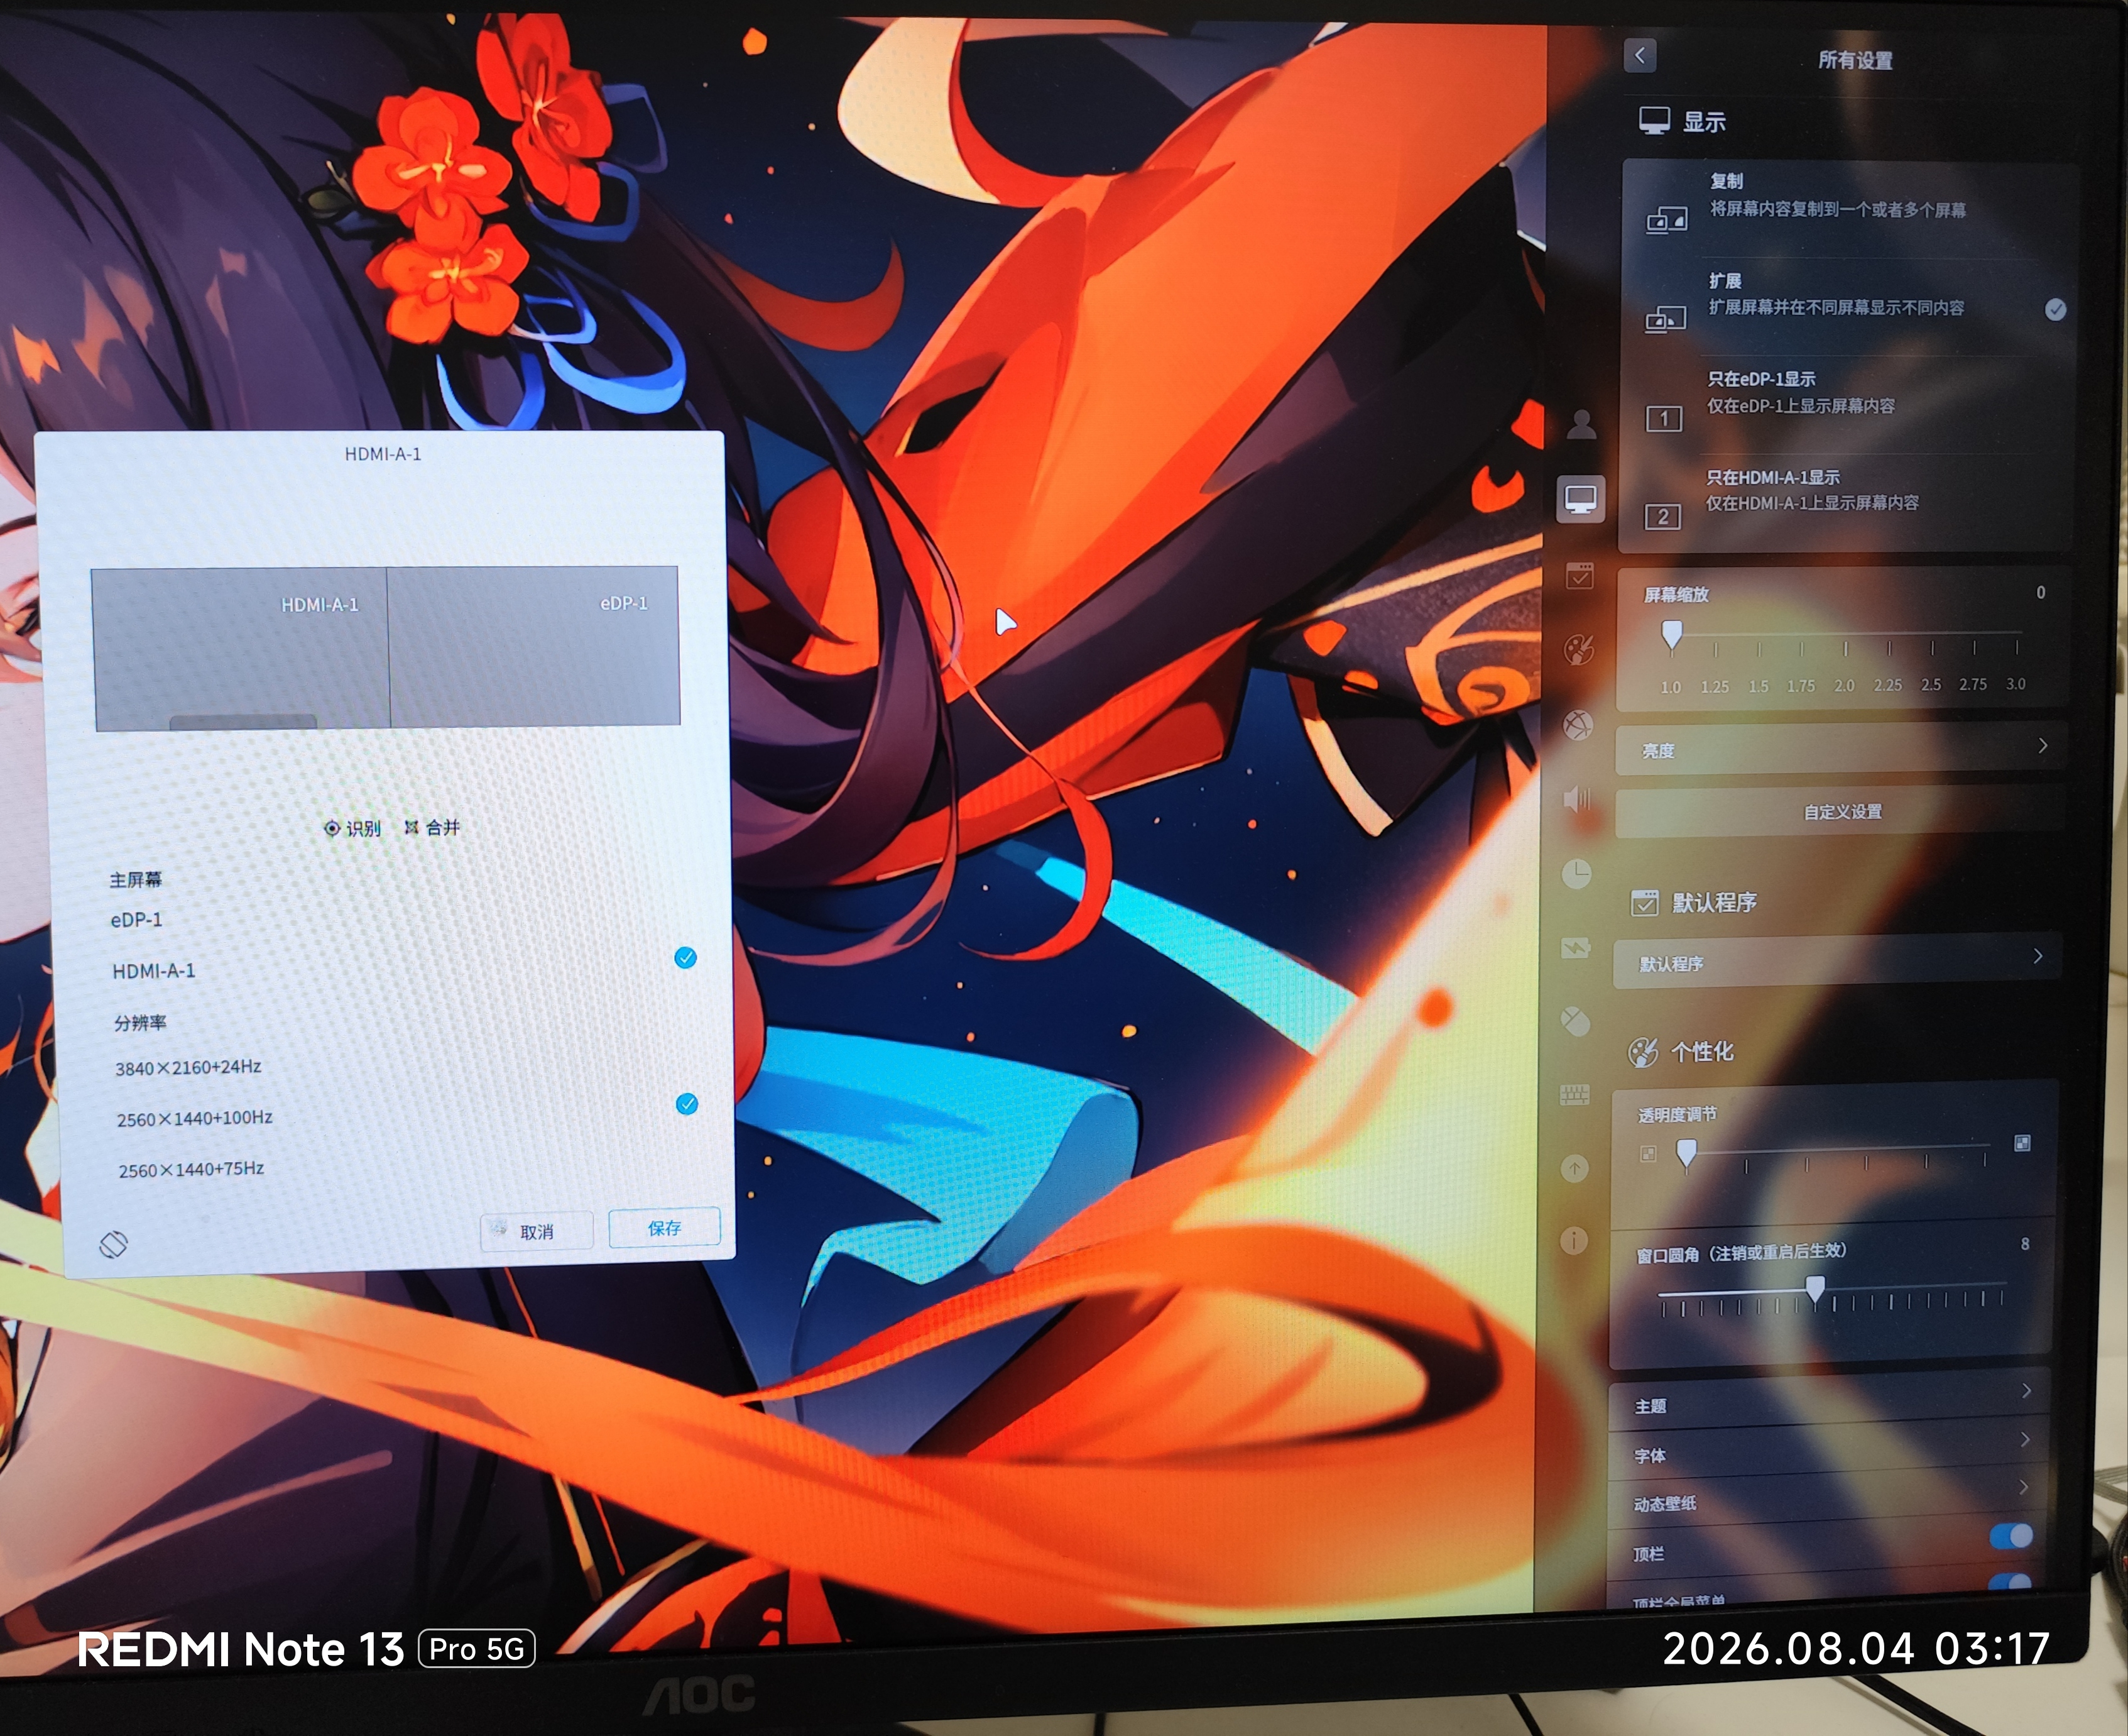Viewport: 2128px width, 1736px height.
Task: Select the eDP-1 screen rectangle in layout
Action: coord(534,646)
